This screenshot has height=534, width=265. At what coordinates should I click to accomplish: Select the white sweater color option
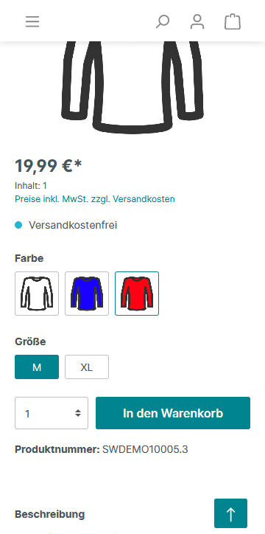pyautogui.click(x=37, y=294)
